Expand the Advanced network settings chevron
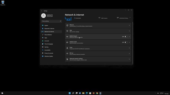 [129, 59]
